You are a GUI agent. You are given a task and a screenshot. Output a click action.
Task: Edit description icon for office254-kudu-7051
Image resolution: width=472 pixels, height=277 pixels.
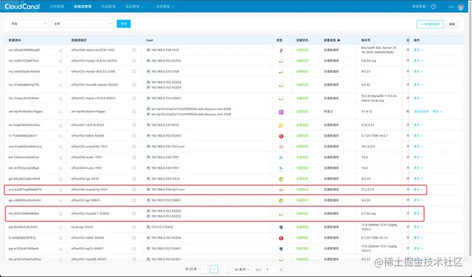[134, 157]
